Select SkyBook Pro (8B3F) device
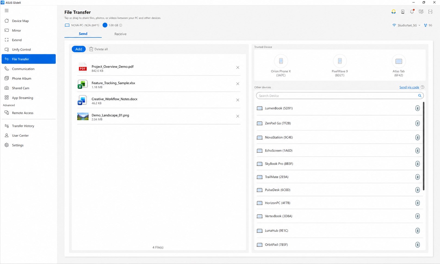 click(x=340, y=164)
